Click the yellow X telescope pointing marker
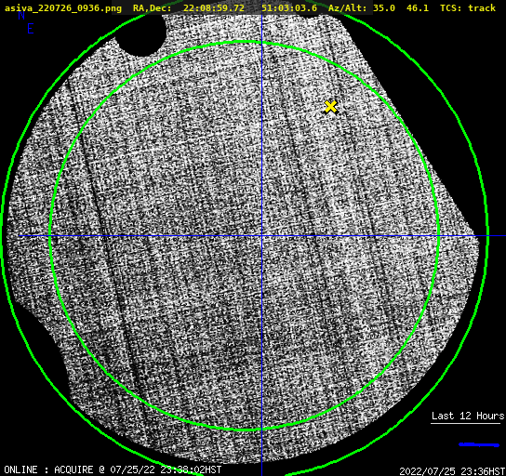 point(330,107)
